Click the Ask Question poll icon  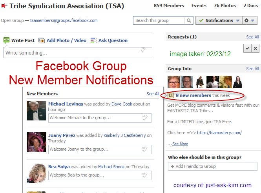[x=93, y=40]
